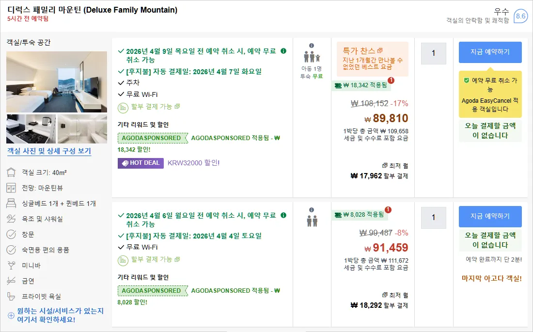Click bath icon beside 욕조 및 샤워실

[x=11, y=219]
